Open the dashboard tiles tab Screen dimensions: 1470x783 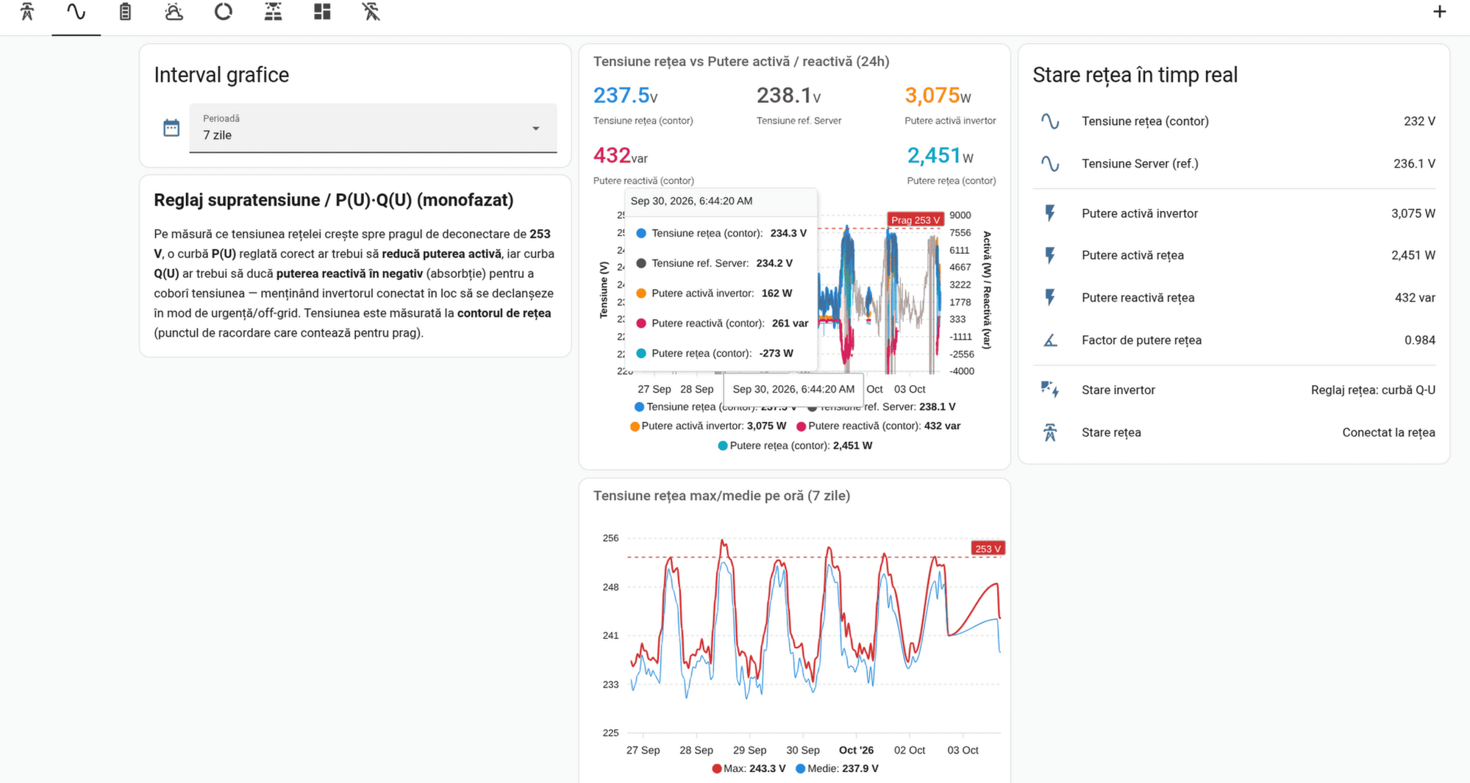(x=322, y=12)
